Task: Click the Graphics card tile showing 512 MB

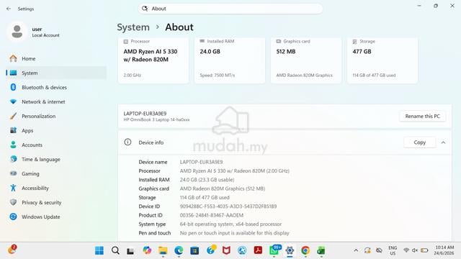Action: click(306, 60)
